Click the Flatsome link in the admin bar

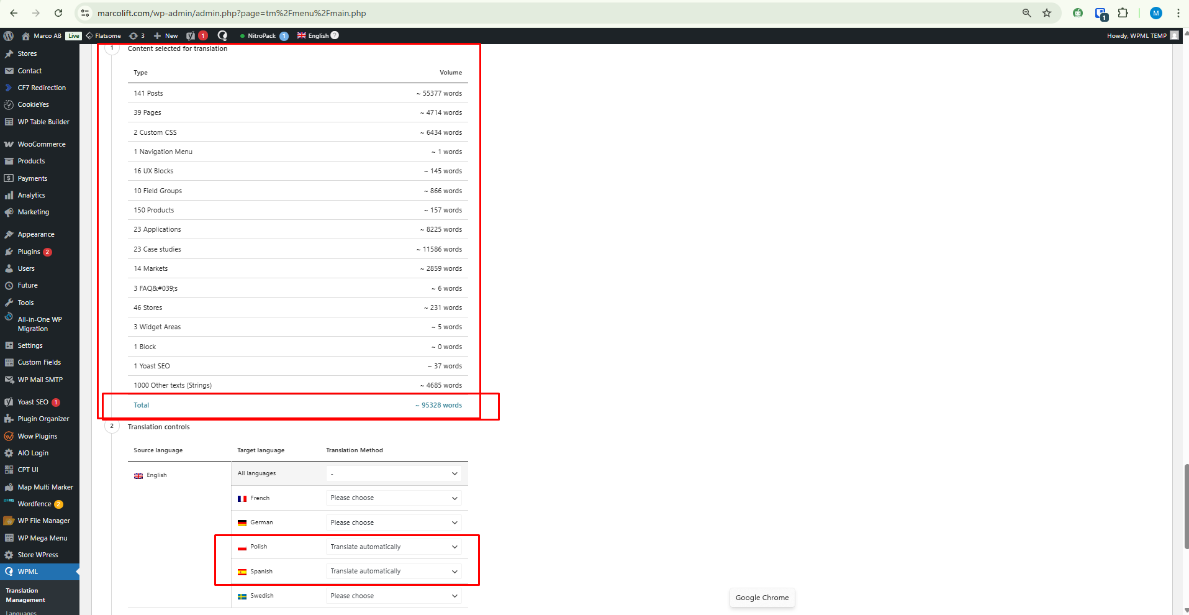pyautogui.click(x=103, y=36)
